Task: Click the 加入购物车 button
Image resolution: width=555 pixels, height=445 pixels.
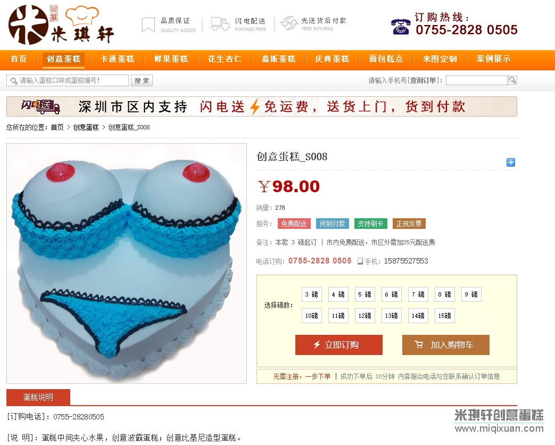Action: coord(445,345)
